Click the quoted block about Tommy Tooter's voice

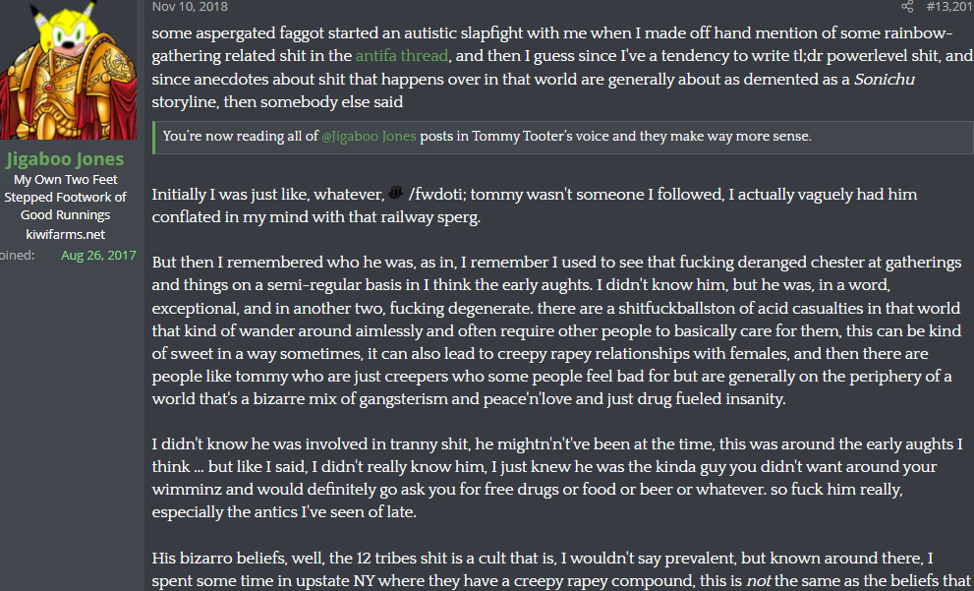click(x=563, y=137)
